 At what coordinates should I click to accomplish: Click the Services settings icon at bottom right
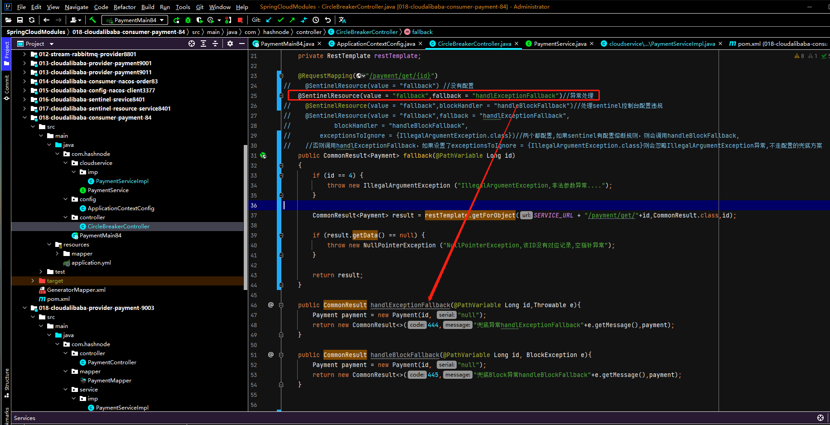[820, 418]
